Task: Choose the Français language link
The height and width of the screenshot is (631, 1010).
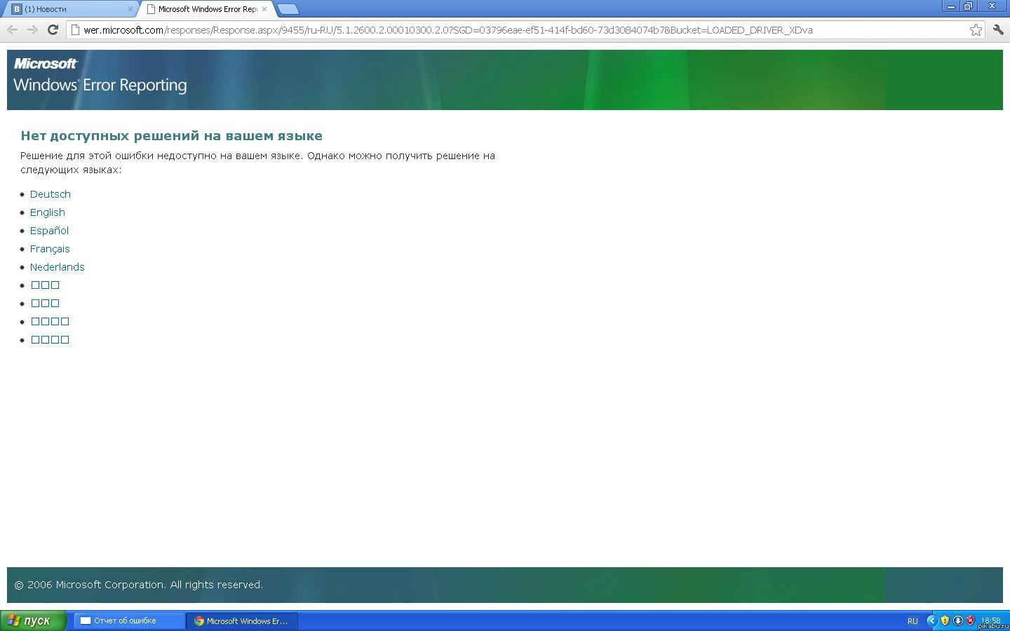Action: (x=50, y=249)
